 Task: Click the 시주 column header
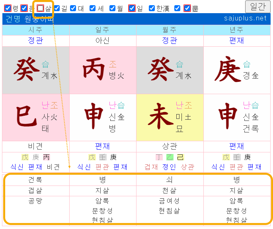[x=35, y=30]
